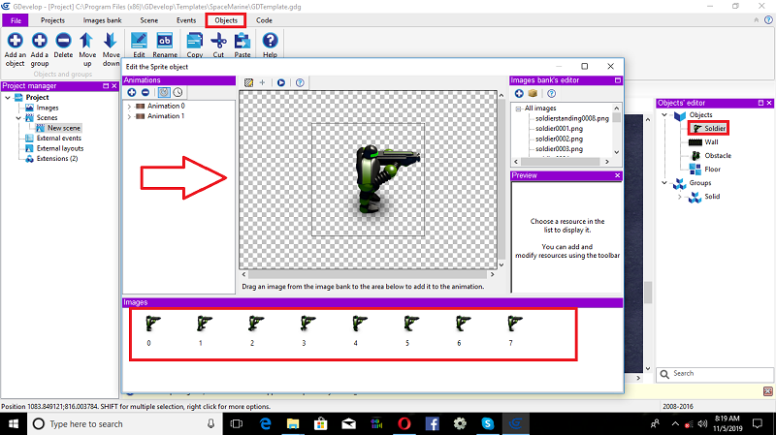Select soldierstanding0008.png in image list
776x435 pixels.
[572, 118]
